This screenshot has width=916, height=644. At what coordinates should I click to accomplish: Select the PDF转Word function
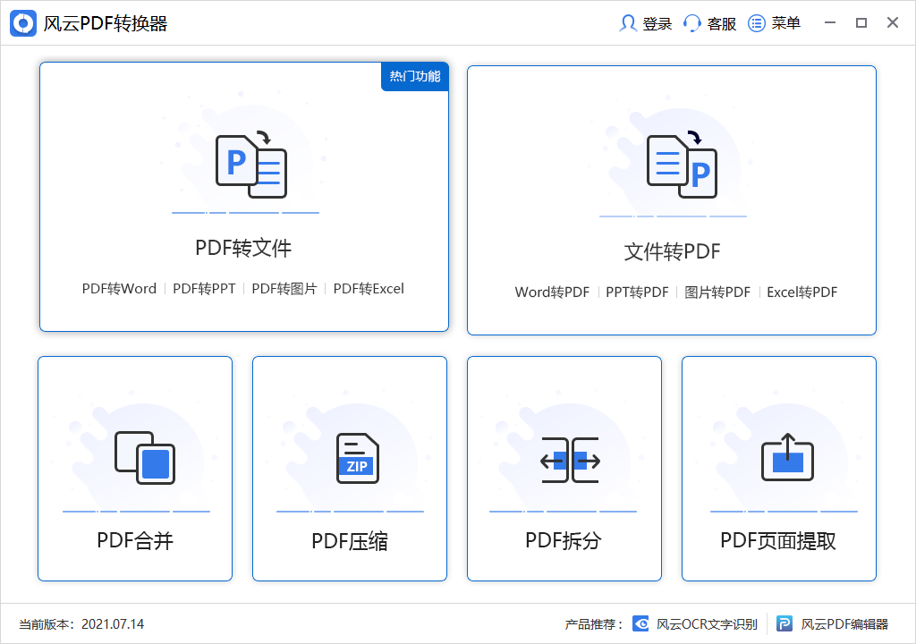pyautogui.click(x=119, y=288)
